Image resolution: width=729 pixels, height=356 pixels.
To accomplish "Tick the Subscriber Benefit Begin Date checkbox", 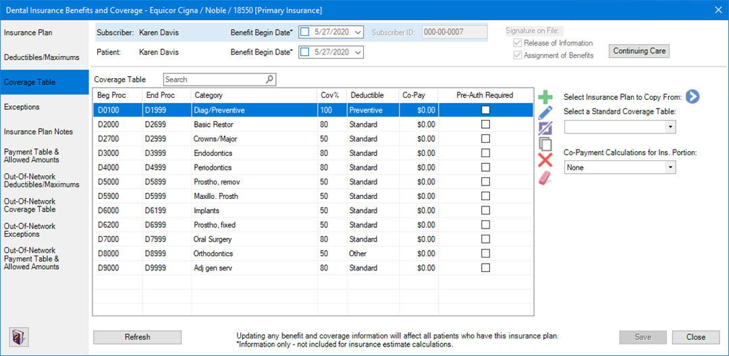I will coord(304,32).
